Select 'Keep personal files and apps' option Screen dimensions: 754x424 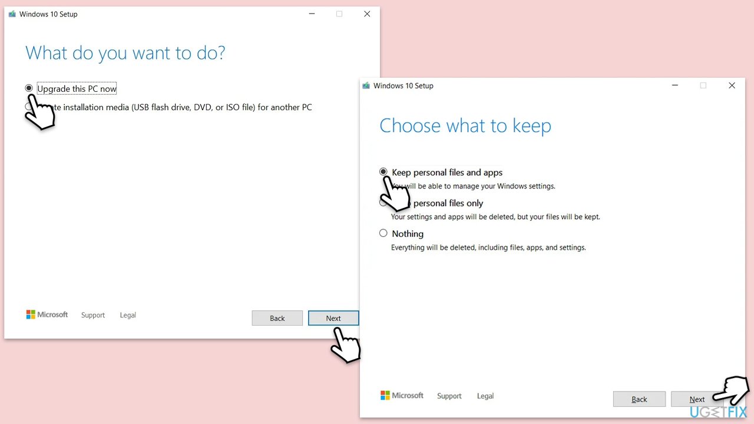(383, 172)
